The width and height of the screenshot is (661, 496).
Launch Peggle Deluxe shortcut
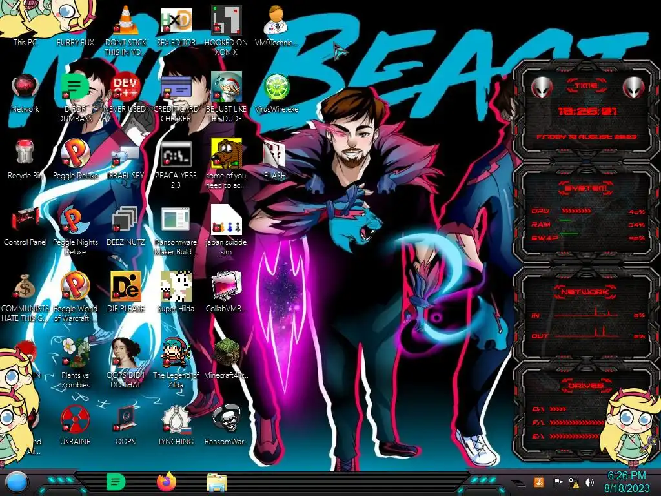[75, 153]
